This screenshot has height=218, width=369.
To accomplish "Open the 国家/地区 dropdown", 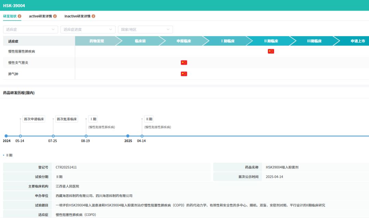I will 145,30.
